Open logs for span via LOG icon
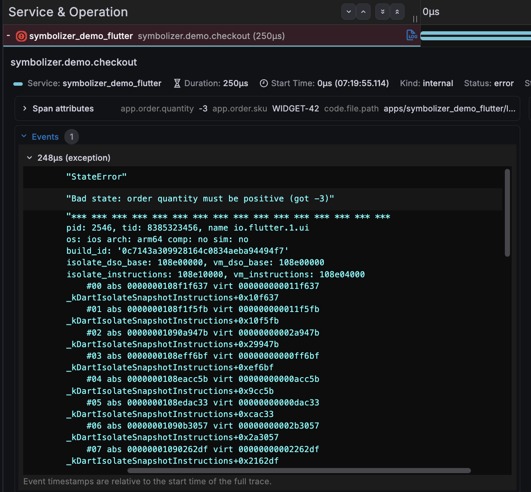This screenshot has width=531, height=492. tap(412, 35)
